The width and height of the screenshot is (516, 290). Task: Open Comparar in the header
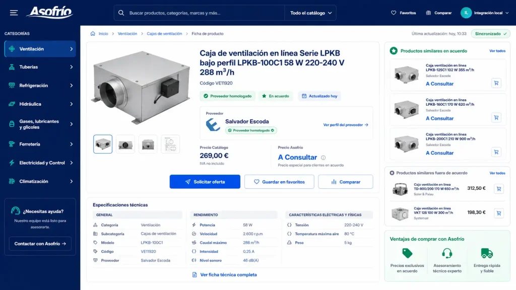[x=439, y=13]
